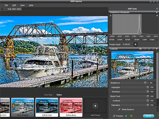Click the 0 EV histogram axis label
159x119 pixels.
[x=142, y=36]
